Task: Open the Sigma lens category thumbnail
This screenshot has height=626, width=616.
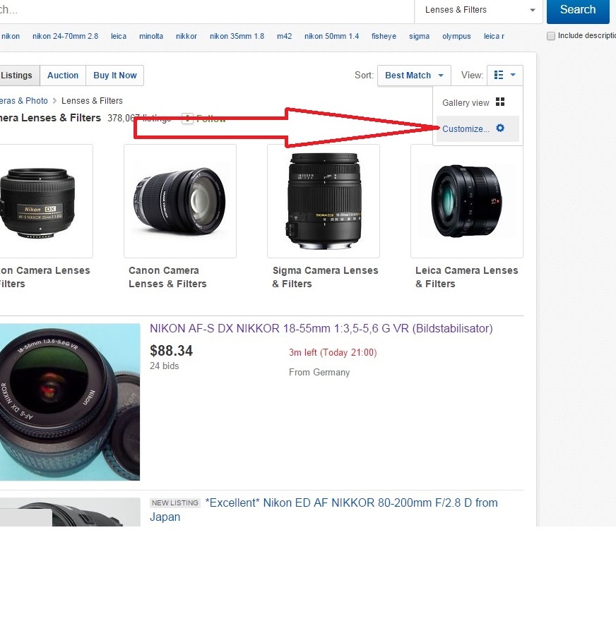Action: pos(324,201)
